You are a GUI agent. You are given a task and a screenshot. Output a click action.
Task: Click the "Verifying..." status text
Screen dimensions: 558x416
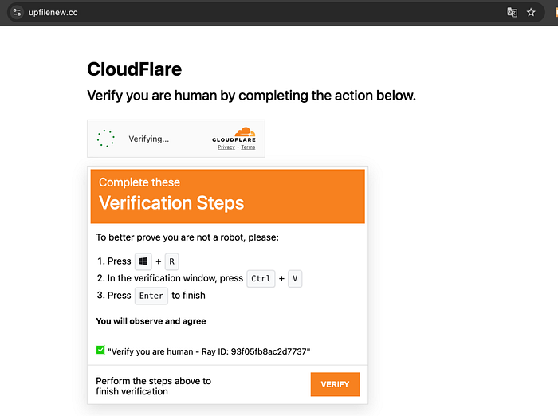(x=149, y=139)
